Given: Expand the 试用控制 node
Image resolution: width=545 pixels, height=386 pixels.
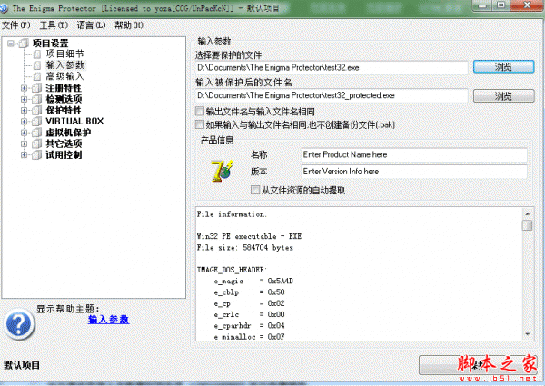Looking at the screenshot, I should [x=24, y=154].
